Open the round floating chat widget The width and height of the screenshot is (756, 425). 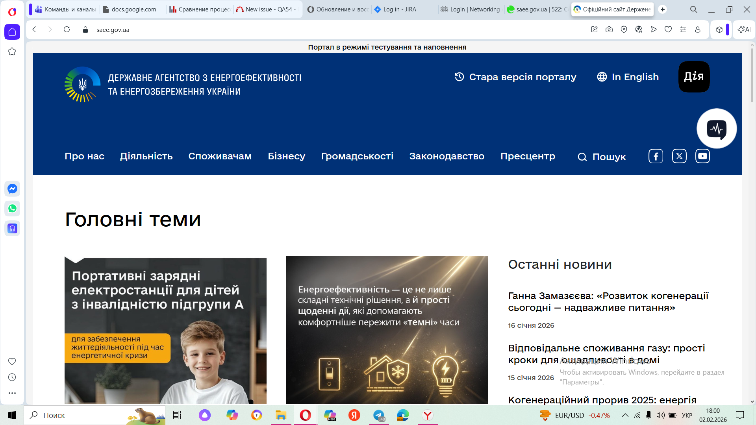click(x=717, y=129)
